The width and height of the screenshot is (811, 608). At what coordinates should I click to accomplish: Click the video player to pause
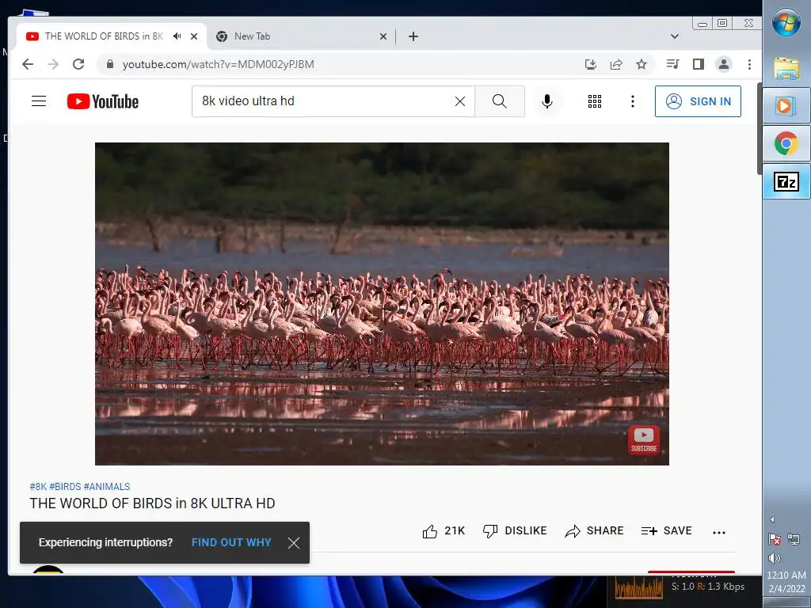tap(382, 303)
